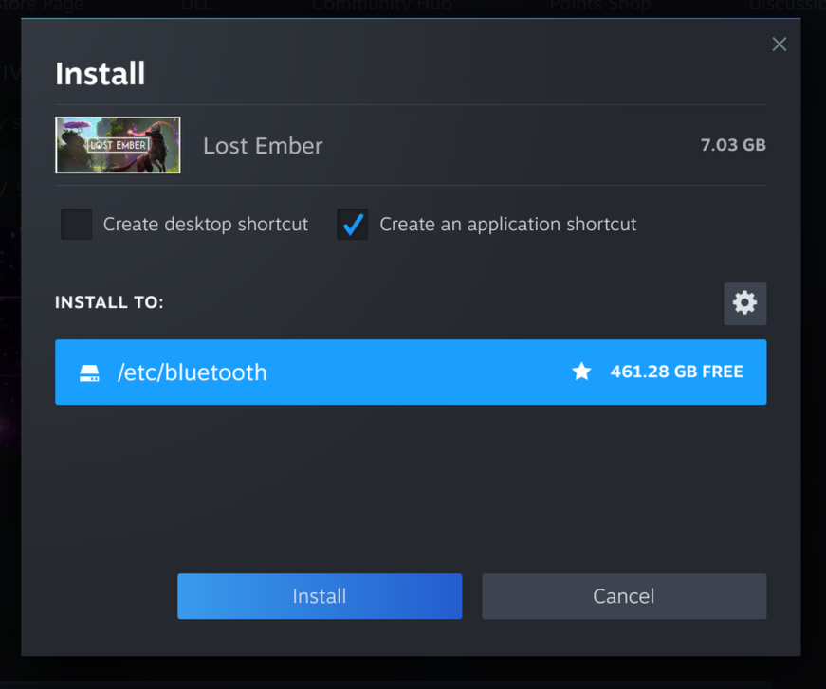Click the 7.03 GB size value
Image resolution: width=826 pixels, height=689 pixels.
click(733, 145)
